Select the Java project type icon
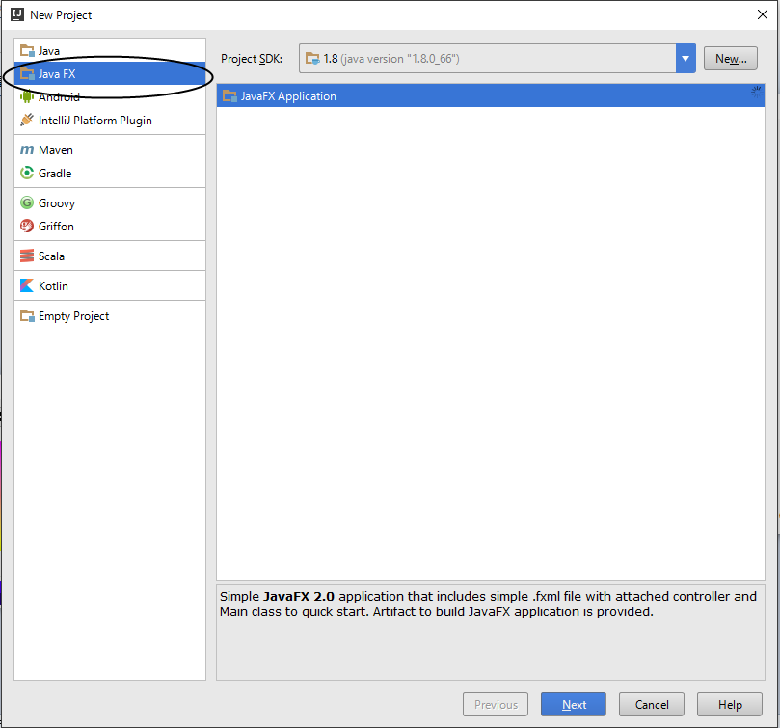The height and width of the screenshot is (728, 780). coord(27,50)
